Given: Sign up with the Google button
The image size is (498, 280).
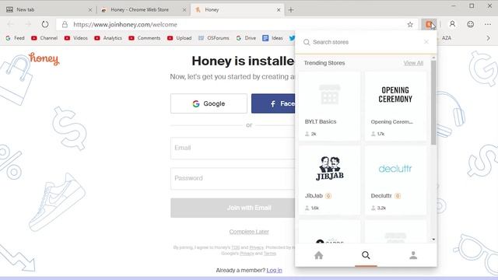Looking at the screenshot, I should click(209, 103).
